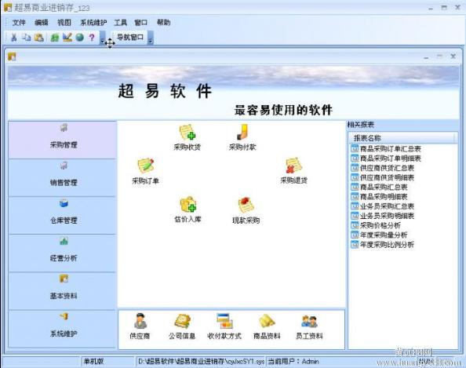Image resolution: width=466 pixels, height=368 pixels.
Task: Open the 供应商 supplier icon
Action: (140, 326)
